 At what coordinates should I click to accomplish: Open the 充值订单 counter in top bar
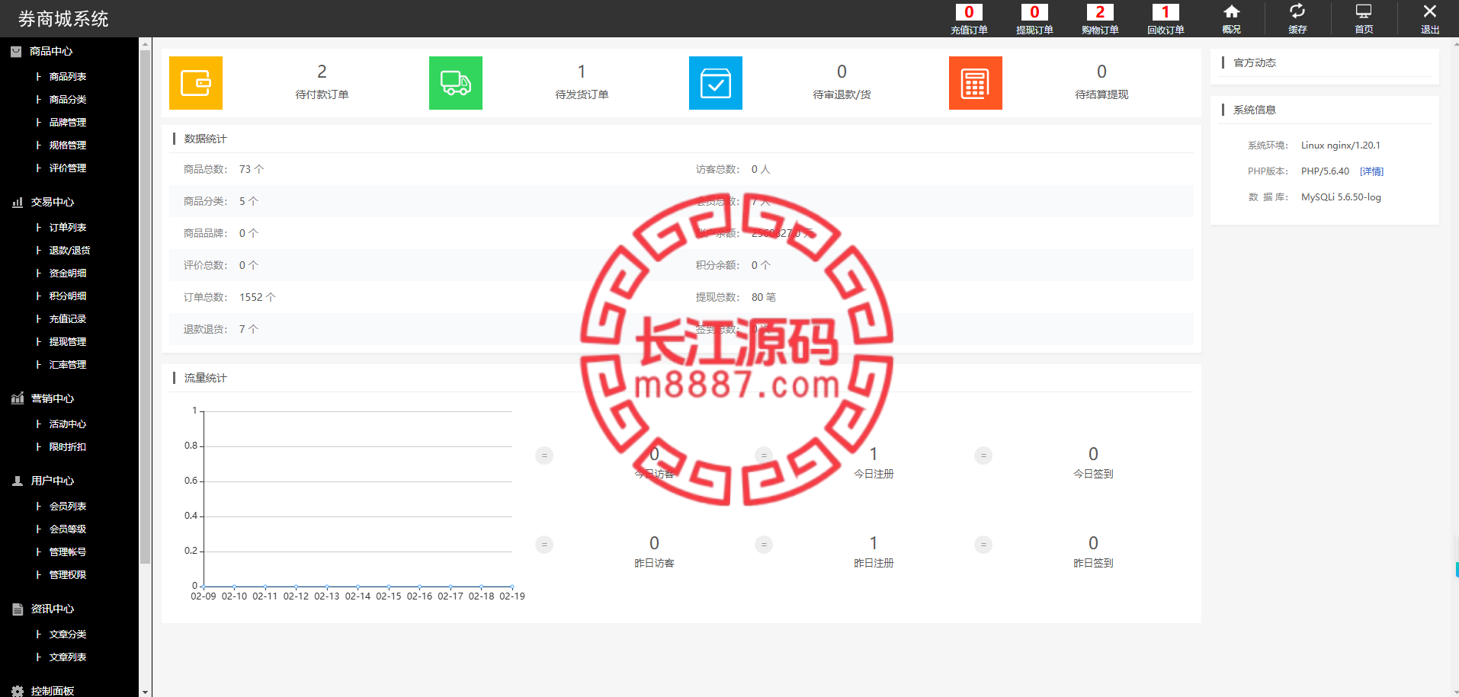coord(969,19)
